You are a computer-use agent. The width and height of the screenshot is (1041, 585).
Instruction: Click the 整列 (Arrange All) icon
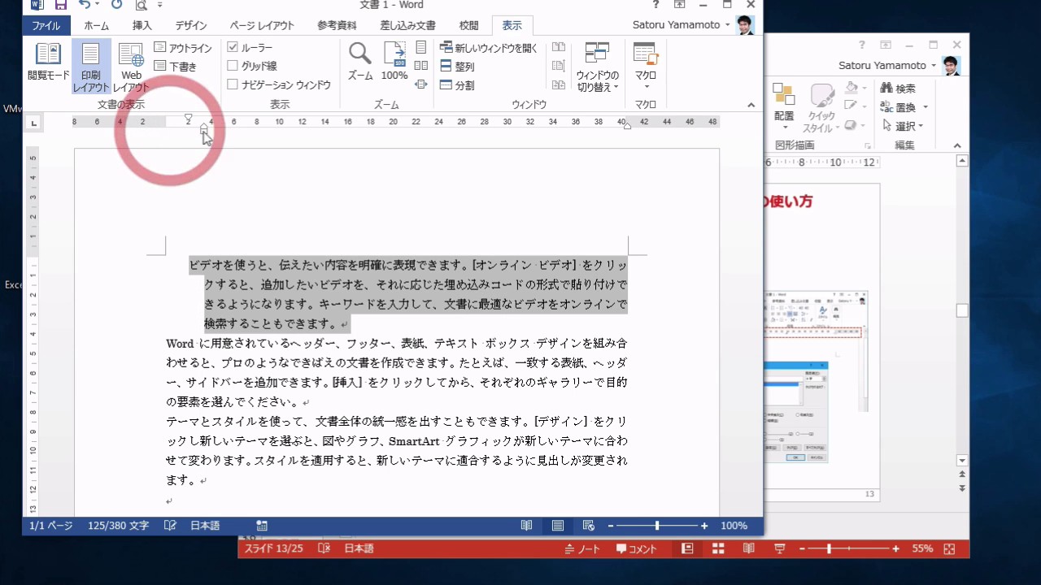(446, 67)
